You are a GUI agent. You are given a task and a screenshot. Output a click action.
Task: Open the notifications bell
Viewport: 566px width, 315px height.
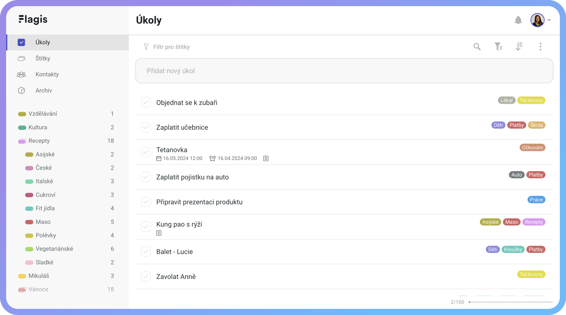(518, 20)
